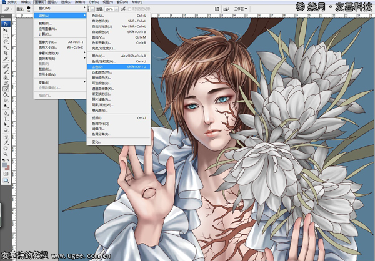This screenshot has height=261, width=375.
Task: Open the workspace (工作区) dropdown
Action: (x=241, y=9)
